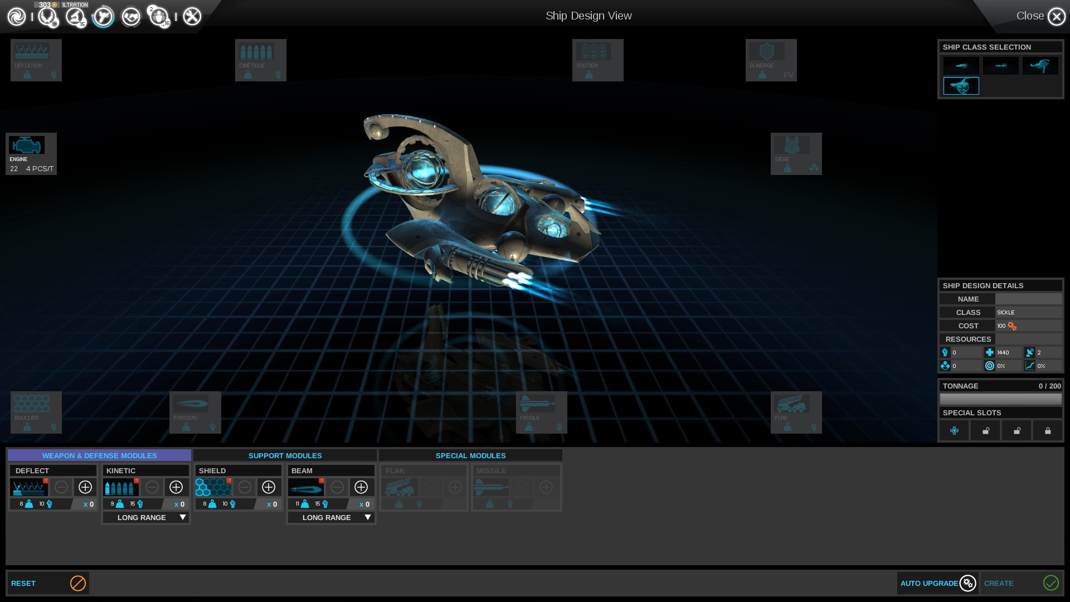Open the military fleet icon

coord(103,16)
